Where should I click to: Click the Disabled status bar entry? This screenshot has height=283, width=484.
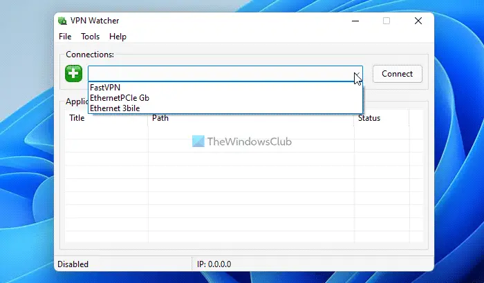pos(73,264)
